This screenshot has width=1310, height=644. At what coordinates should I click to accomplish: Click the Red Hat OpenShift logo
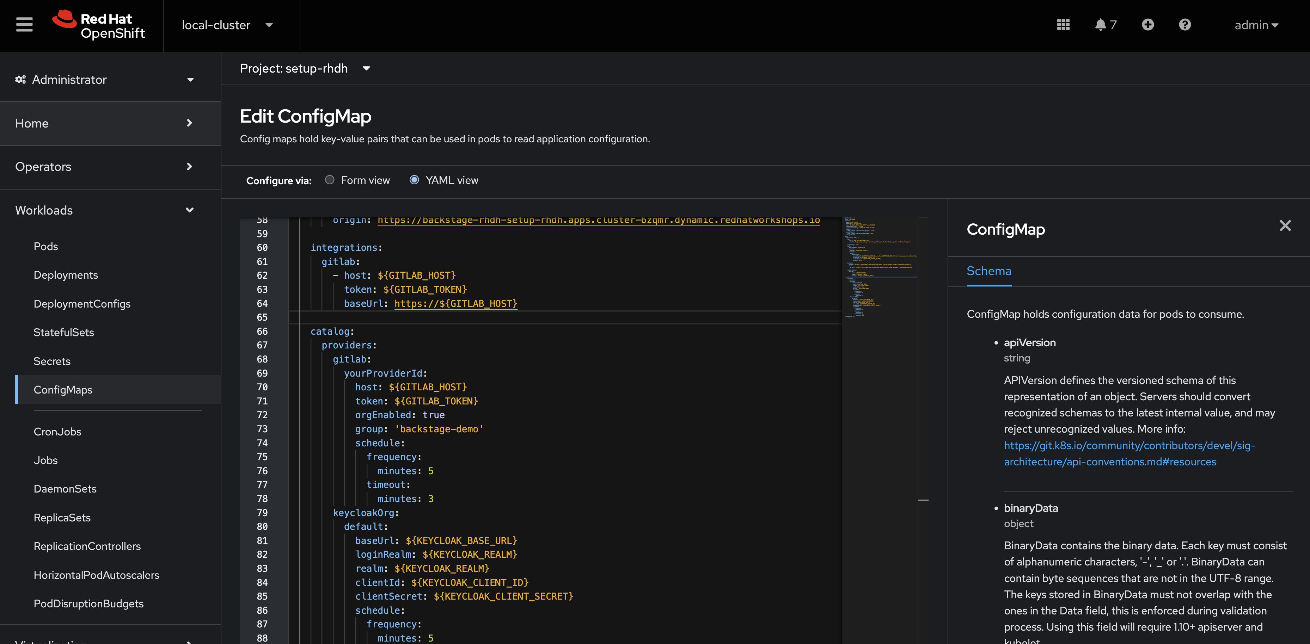[x=99, y=25]
